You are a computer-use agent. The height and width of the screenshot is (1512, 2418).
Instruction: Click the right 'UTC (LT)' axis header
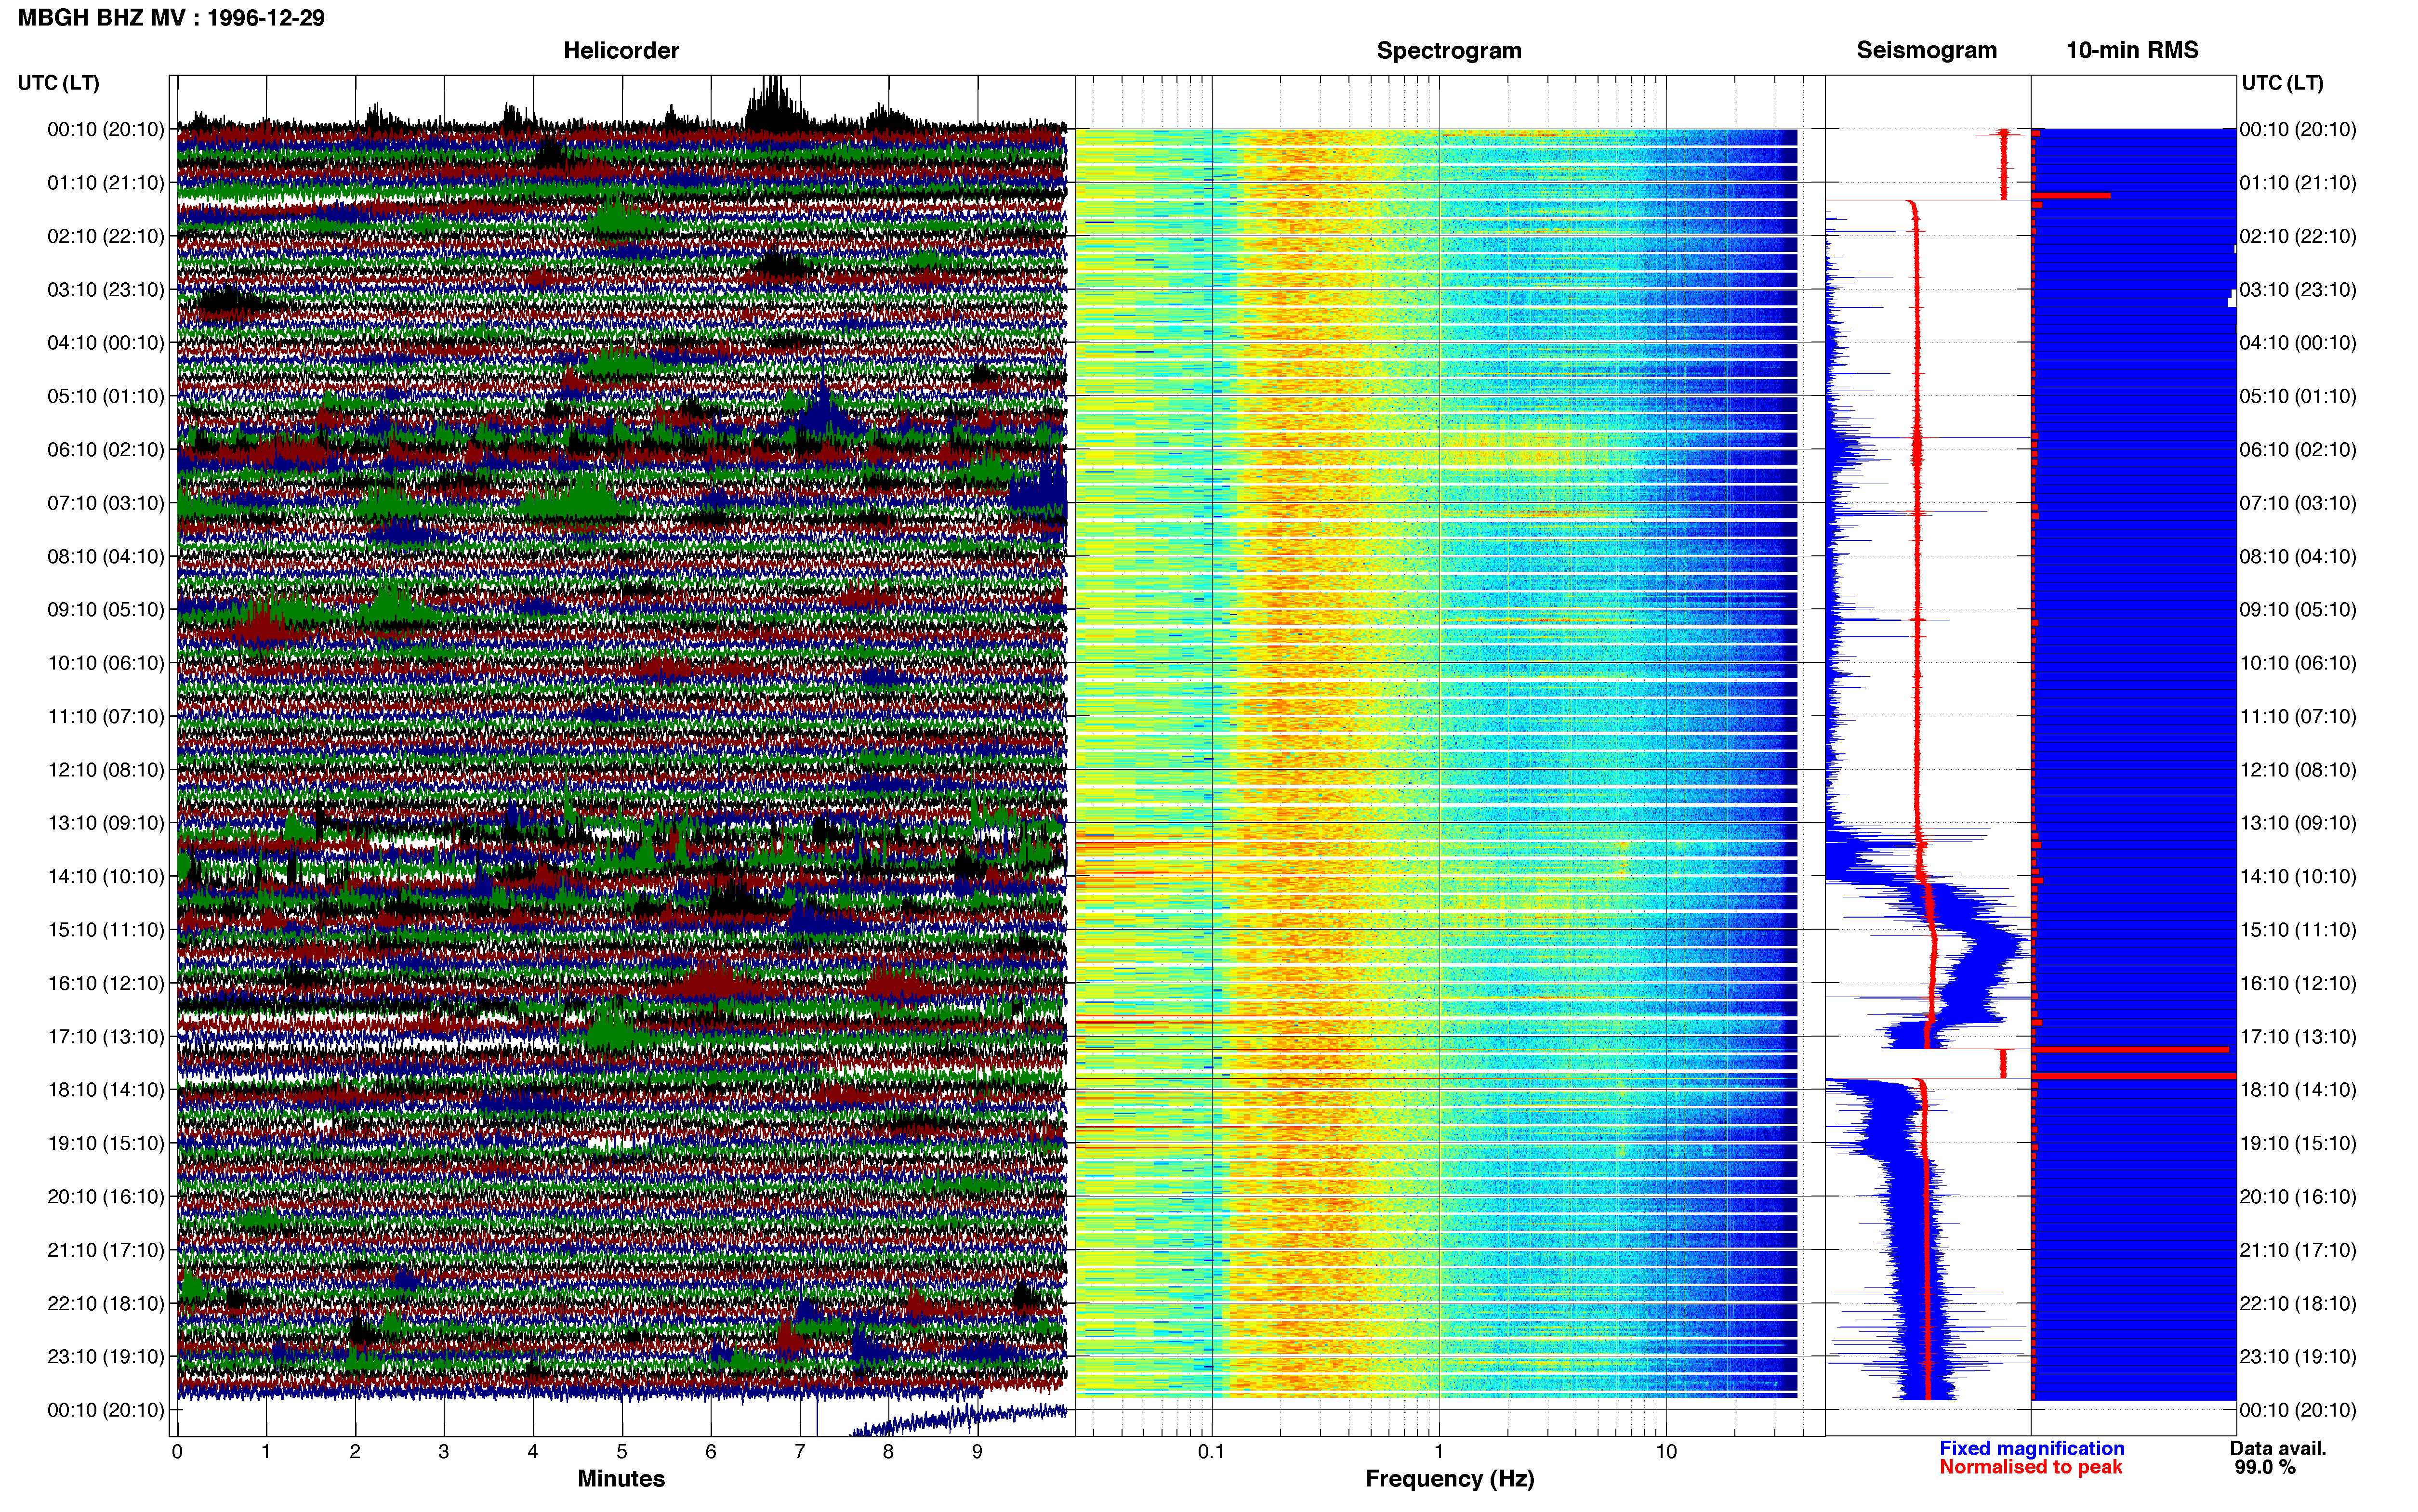click(x=2282, y=83)
